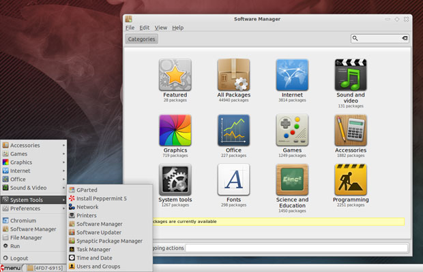Choose Logout from main menu
The image size is (423, 272).
point(33,258)
